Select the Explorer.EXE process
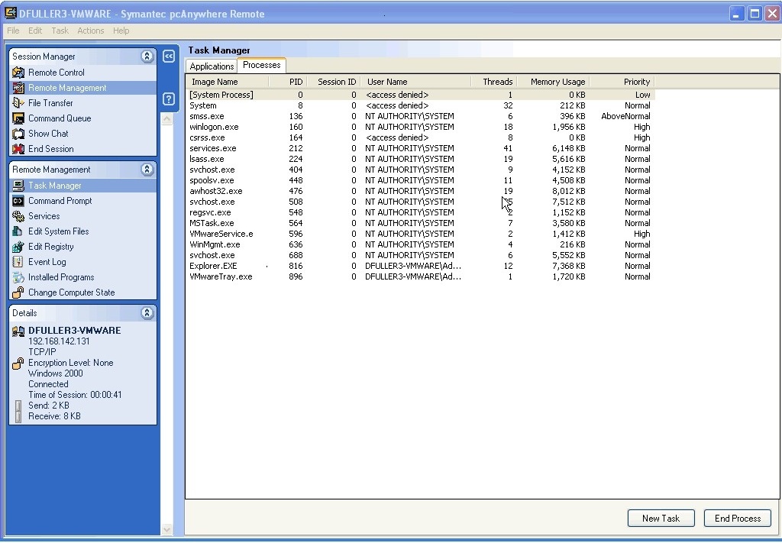Screen dimensions: 782x543 click(x=421, y=266)
